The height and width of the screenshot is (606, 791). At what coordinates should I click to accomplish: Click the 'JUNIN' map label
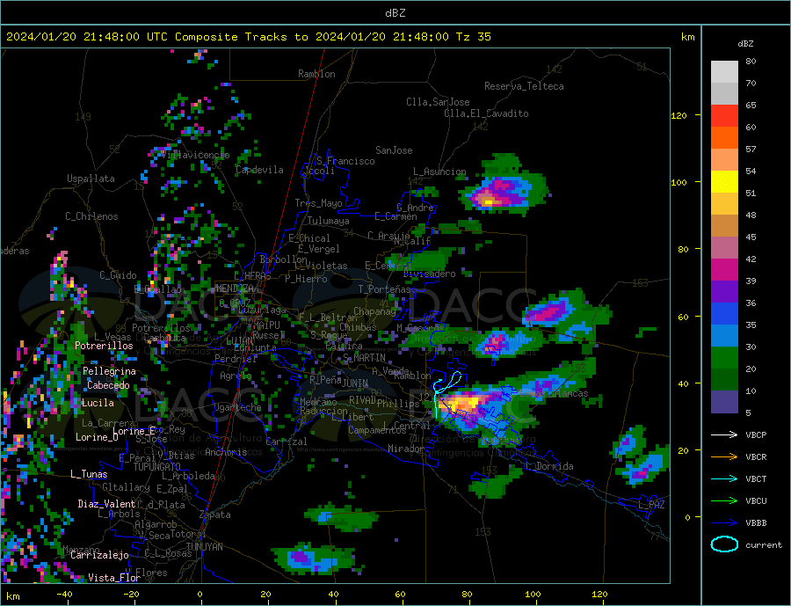[355, 383]
